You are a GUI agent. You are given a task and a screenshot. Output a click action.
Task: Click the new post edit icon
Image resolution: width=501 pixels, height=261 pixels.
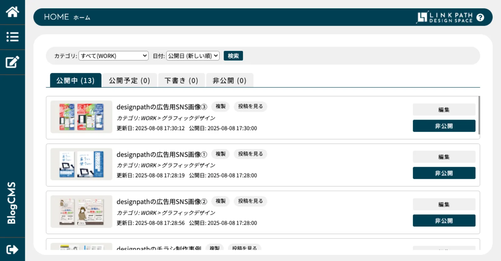click(12, 62)
